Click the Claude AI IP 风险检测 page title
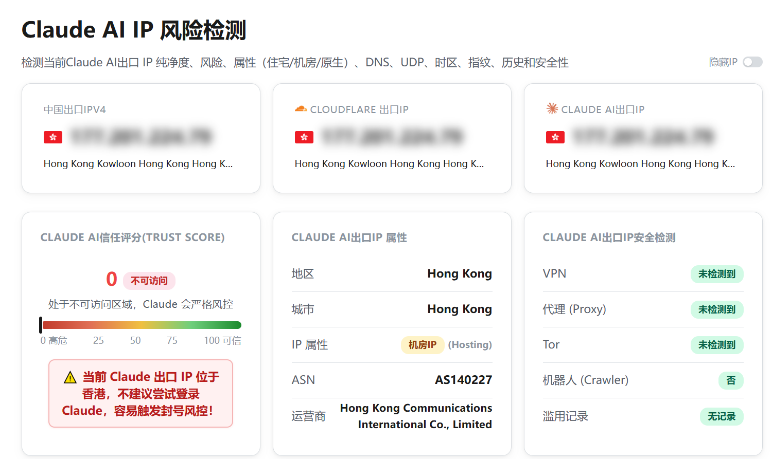 click(x=134, y=30)
